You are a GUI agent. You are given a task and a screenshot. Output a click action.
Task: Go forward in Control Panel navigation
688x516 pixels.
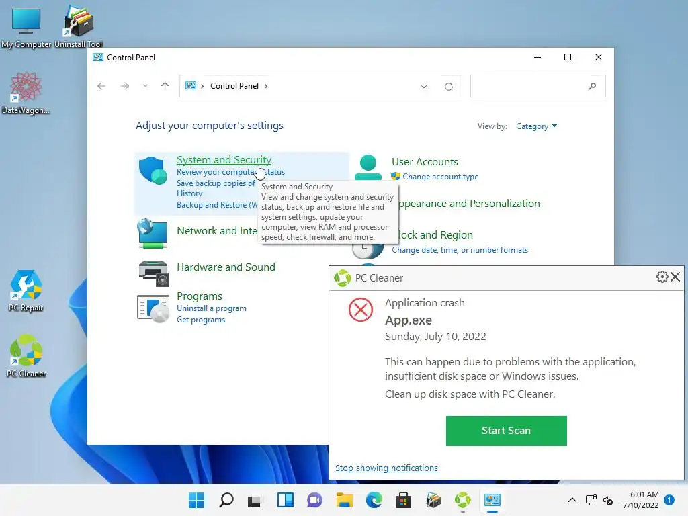click(x=124, y=86)
